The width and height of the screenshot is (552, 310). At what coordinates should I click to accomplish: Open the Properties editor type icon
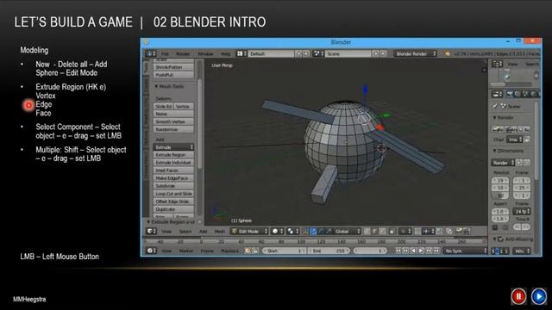497,94
